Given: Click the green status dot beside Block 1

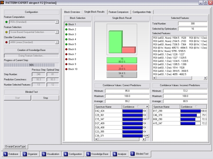Looking at the screenshot, I should click(66, 24).
